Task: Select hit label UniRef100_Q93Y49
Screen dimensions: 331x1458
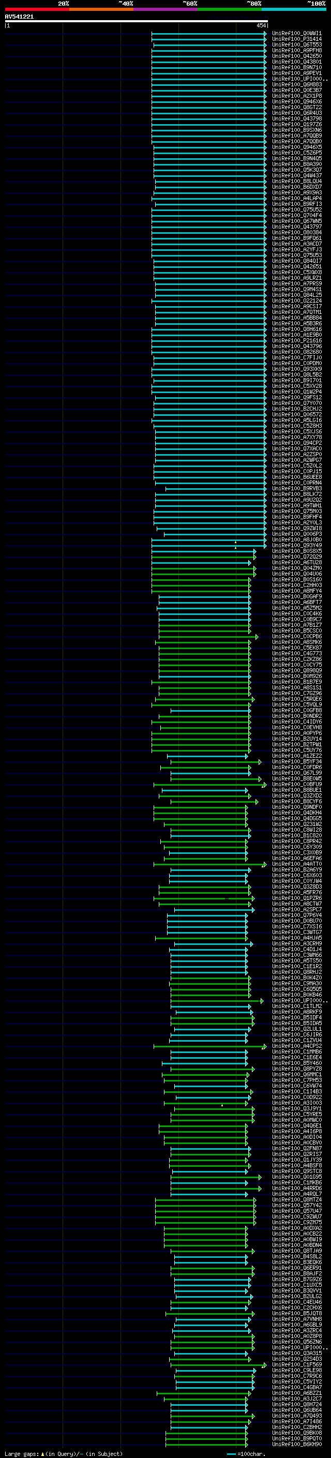Action: (296, 546)
